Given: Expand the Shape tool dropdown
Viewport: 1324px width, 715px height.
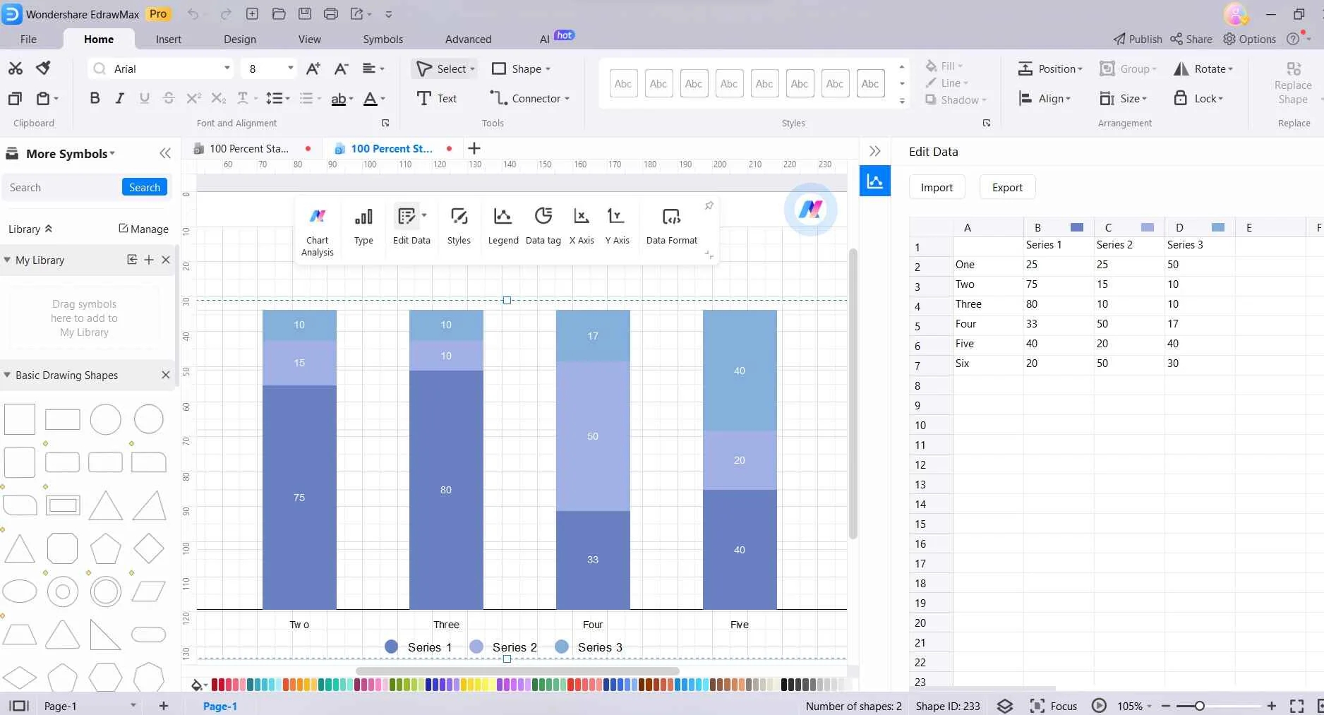Looking at the screenshot, I should [548, 69].
